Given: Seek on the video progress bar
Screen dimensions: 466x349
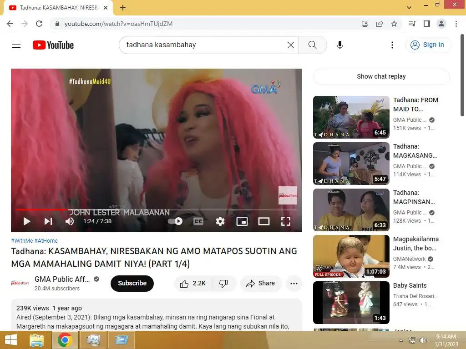Looking at the screenshot, I should point(157,210).
